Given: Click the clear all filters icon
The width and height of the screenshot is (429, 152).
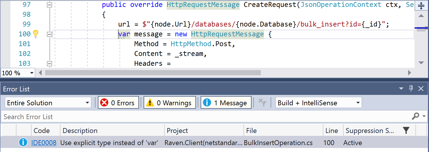Looking at the screenshot, I should pyautogui.click(x=262, y=103).
